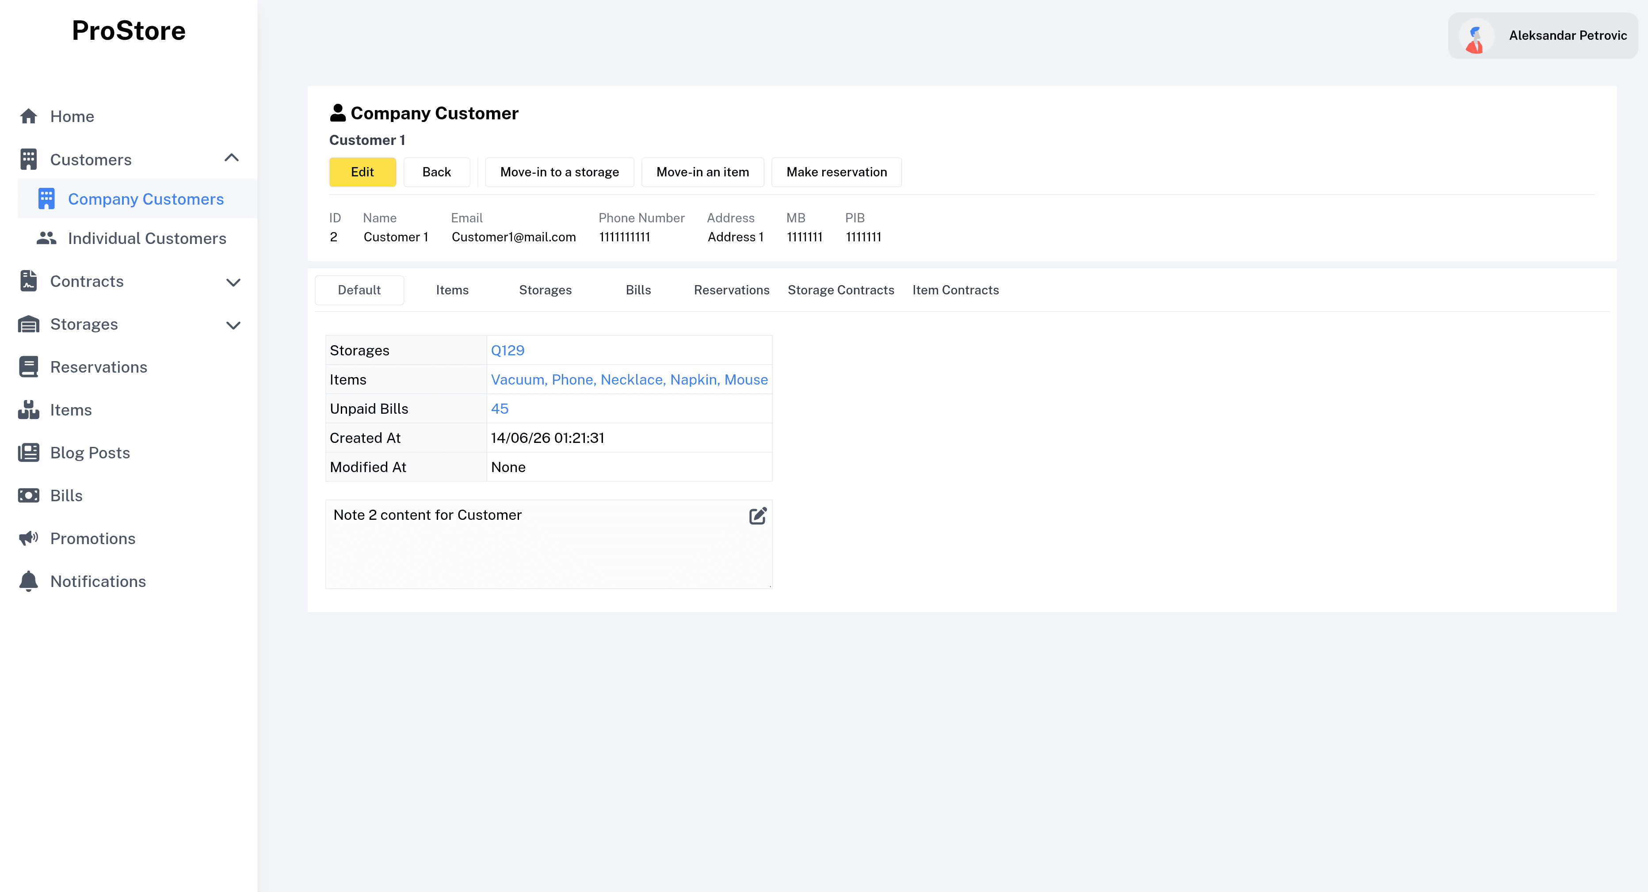Click the Reservations book icon
Screen dimensions: 1648x892
[28, 366]
